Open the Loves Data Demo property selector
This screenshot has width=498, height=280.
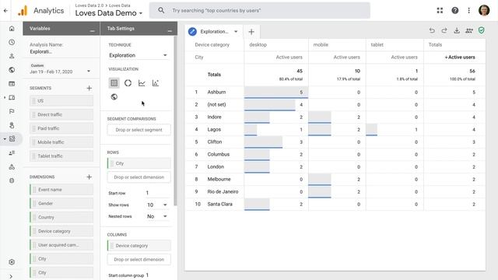click(109, 13)
